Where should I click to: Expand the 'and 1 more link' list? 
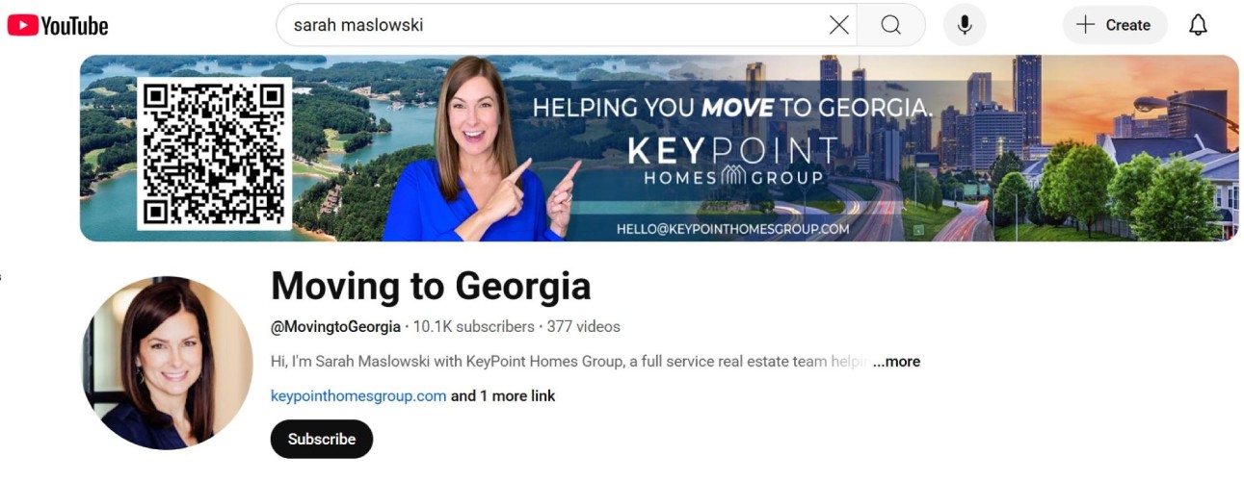click(503, 395)
